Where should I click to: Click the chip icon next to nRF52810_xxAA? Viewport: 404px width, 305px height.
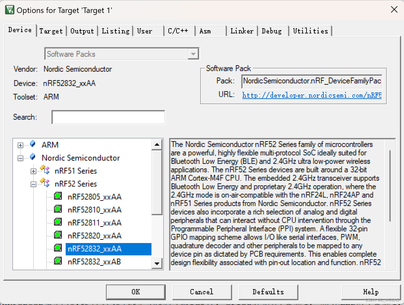click(58, 209)
